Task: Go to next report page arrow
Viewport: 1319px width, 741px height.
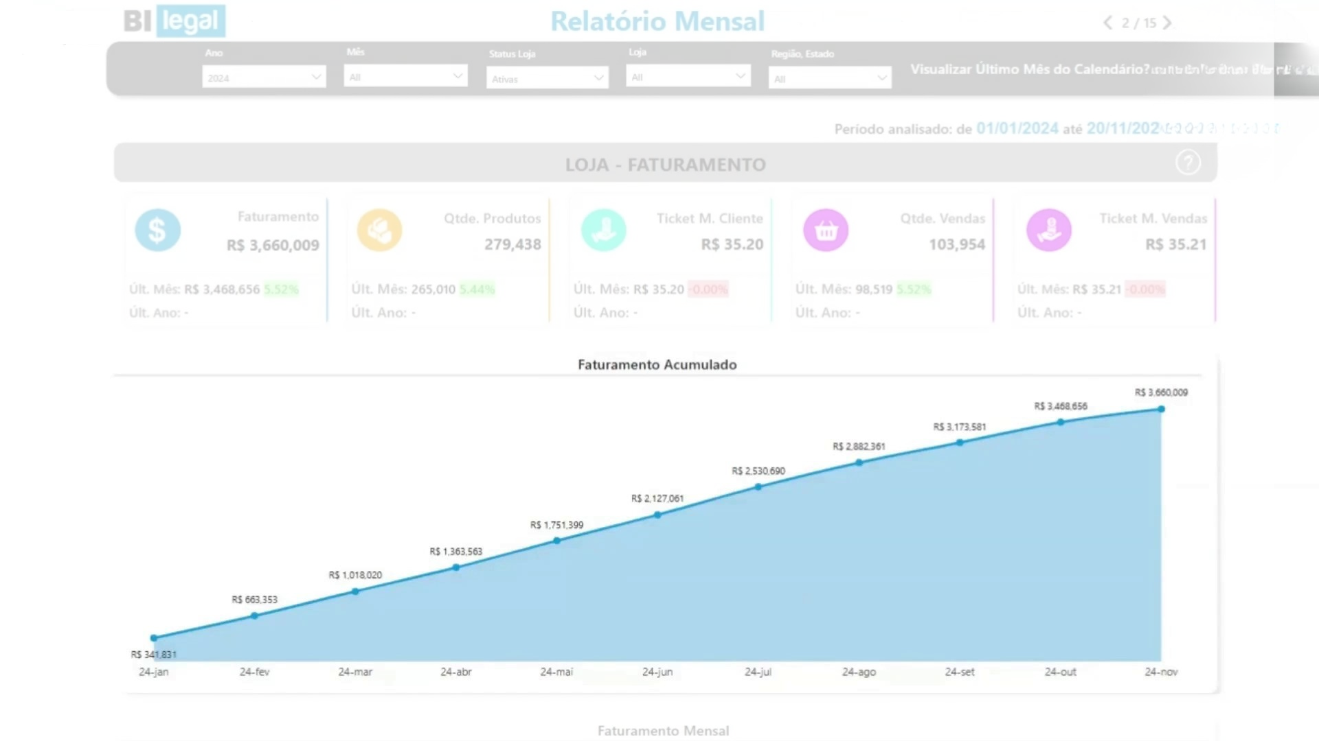Action: (1167, 23)
